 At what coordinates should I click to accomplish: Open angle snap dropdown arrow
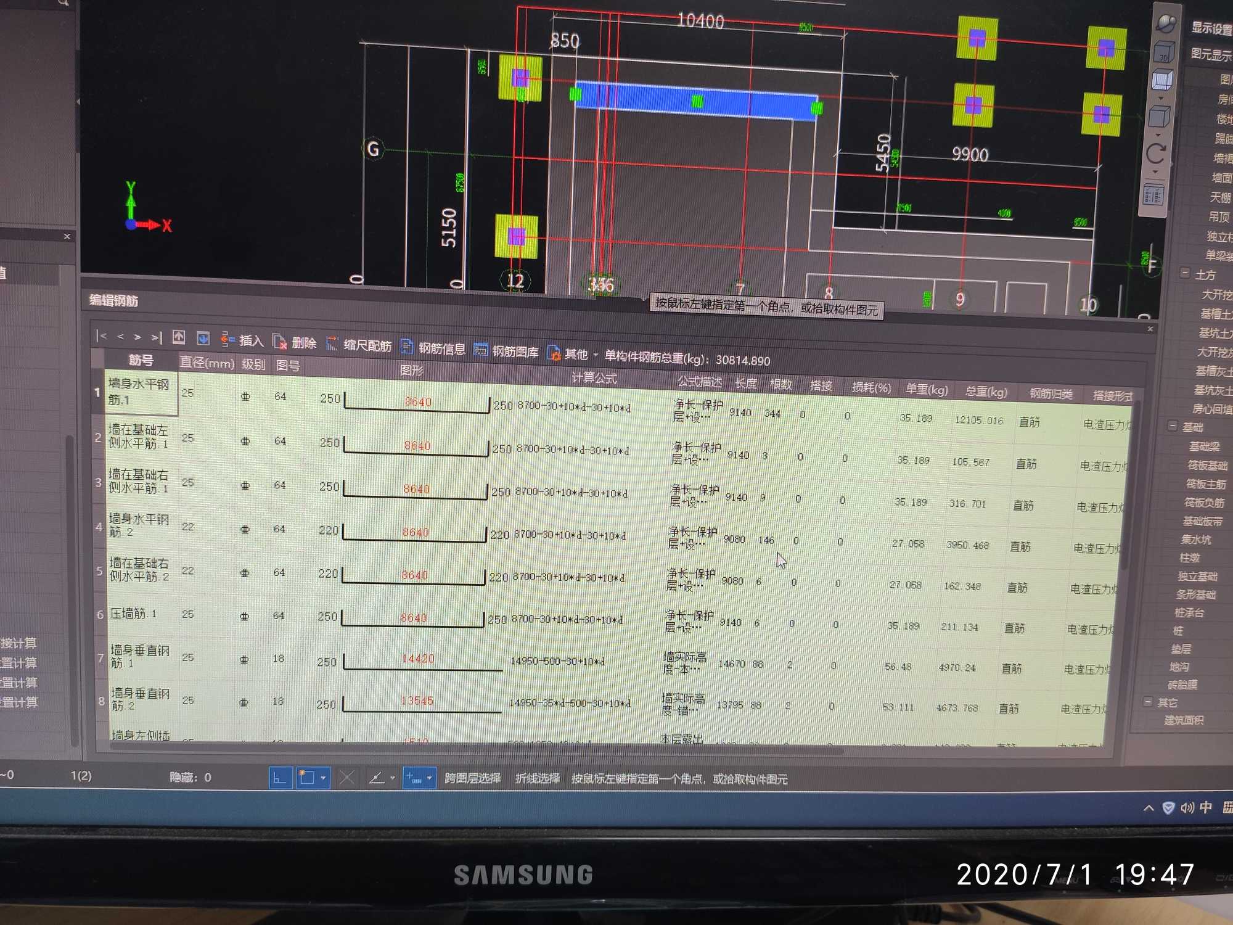point(392,778)
